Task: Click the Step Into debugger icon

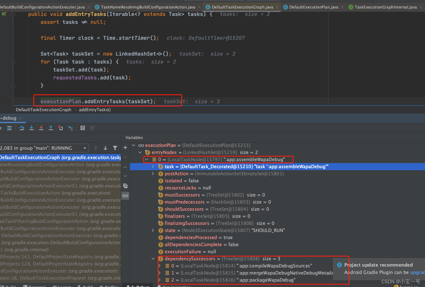Action: (x=32, y=128)
